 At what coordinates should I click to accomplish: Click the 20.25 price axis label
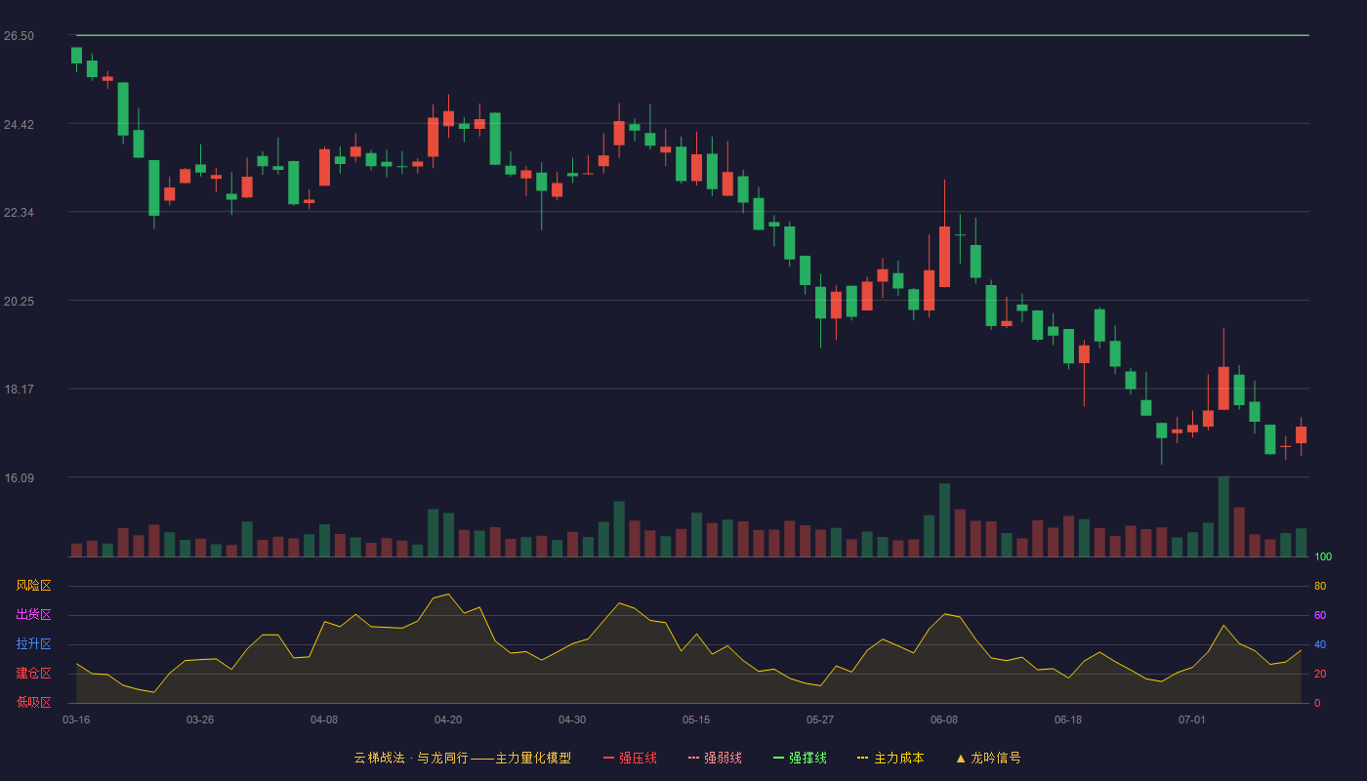pyautogui.click(x=19, y=302)
